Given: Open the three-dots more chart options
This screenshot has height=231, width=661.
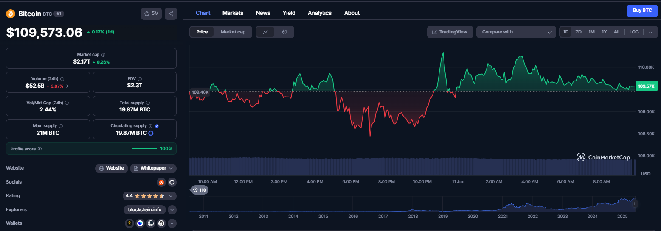Looking at the screenshot, I should pos(651,32).
